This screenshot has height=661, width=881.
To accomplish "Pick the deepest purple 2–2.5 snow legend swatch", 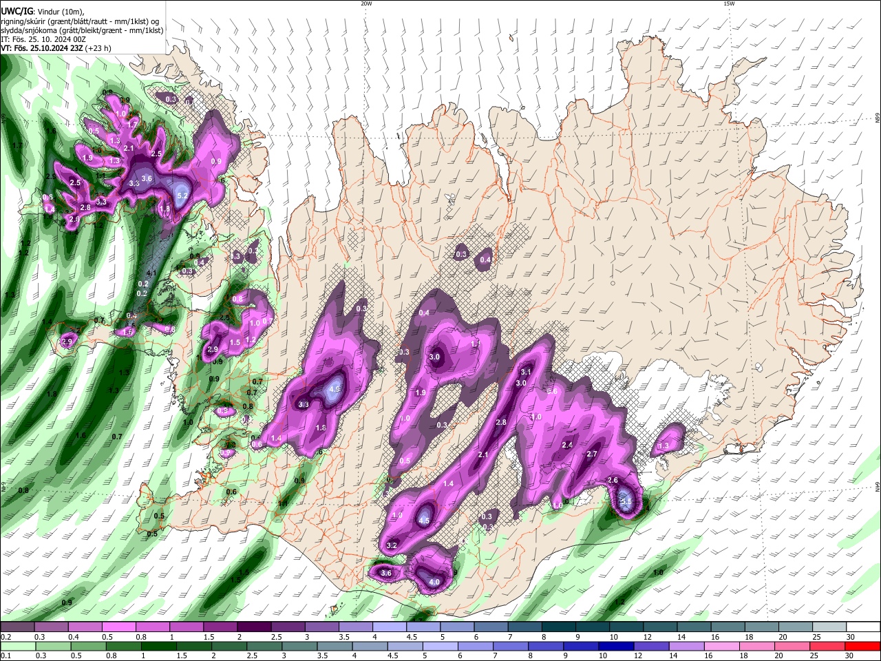I will click(x=253, y=627).
